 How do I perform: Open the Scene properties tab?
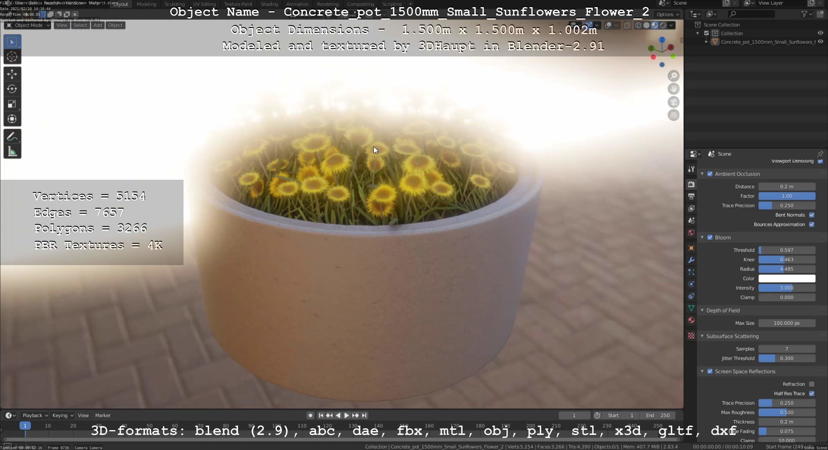point(691,221)
